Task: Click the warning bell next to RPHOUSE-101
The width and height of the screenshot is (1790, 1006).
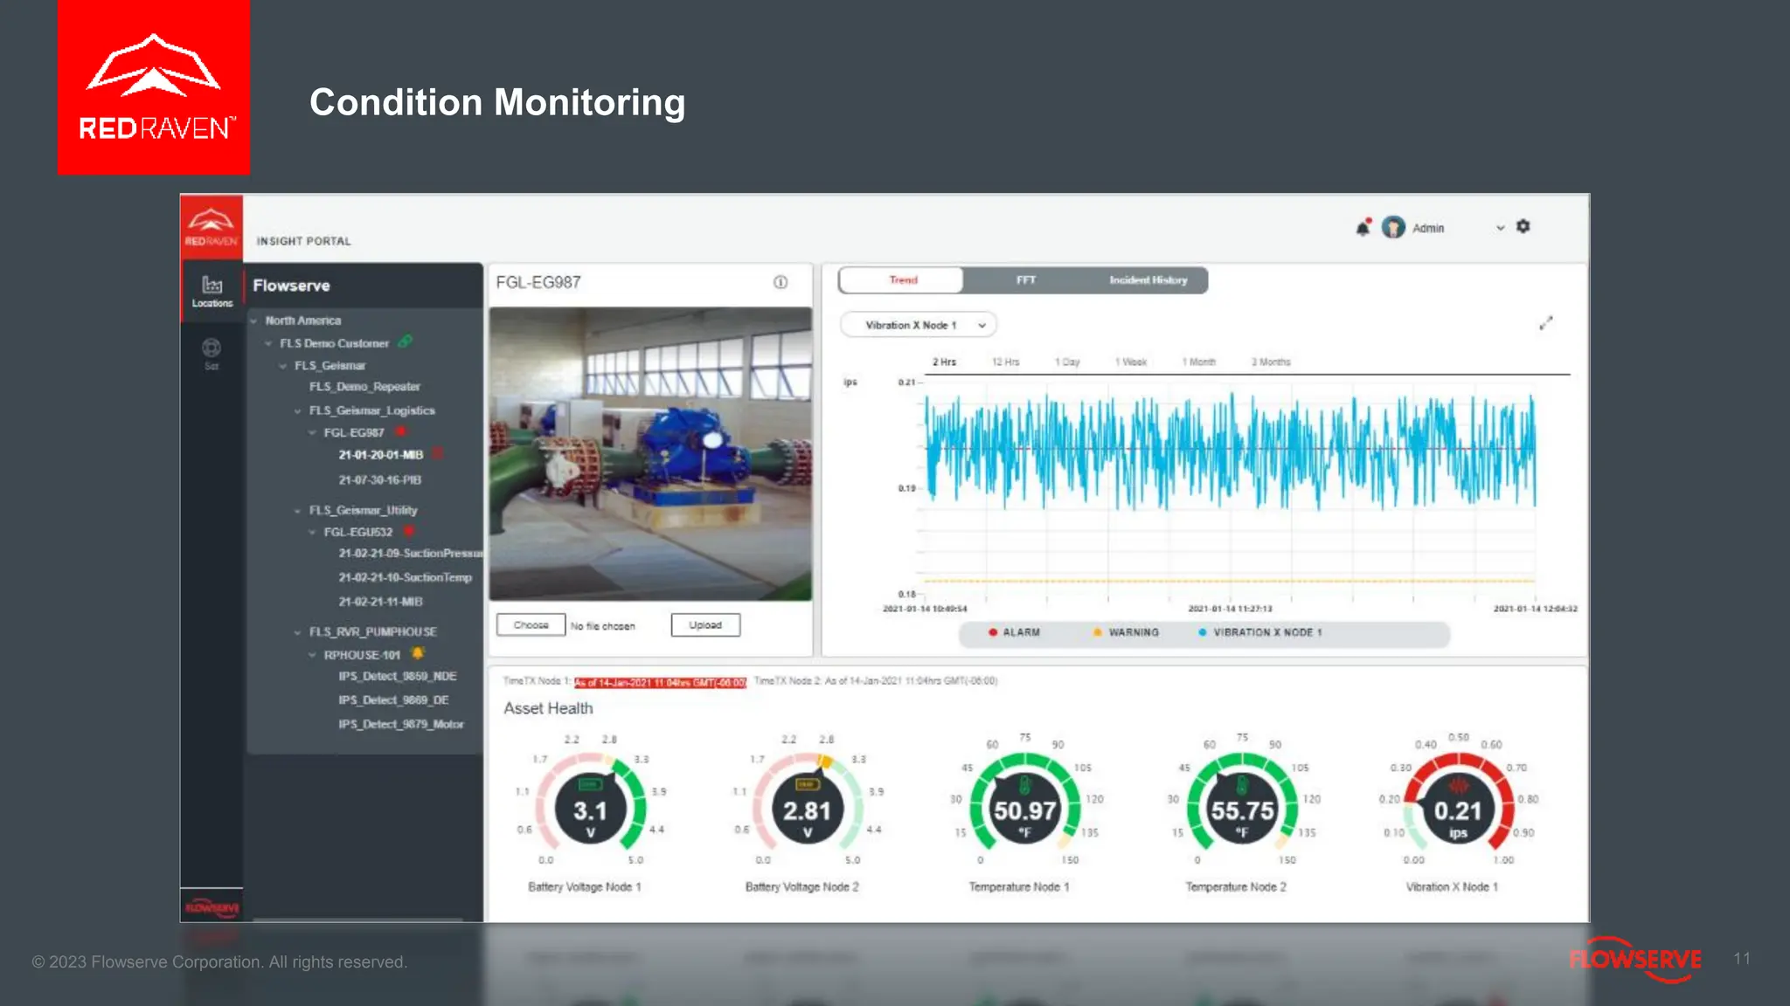Action: point(417,653)
